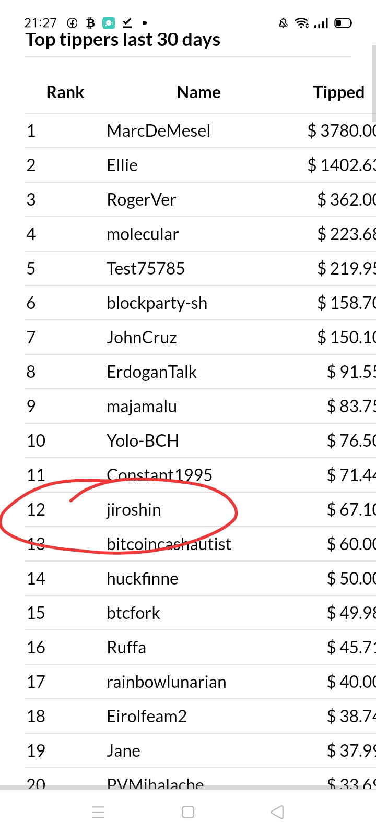The width and height of the screenshot is (376, 835).
Task: Tap the Bitcoin icon in status bar
Action: 90,23
